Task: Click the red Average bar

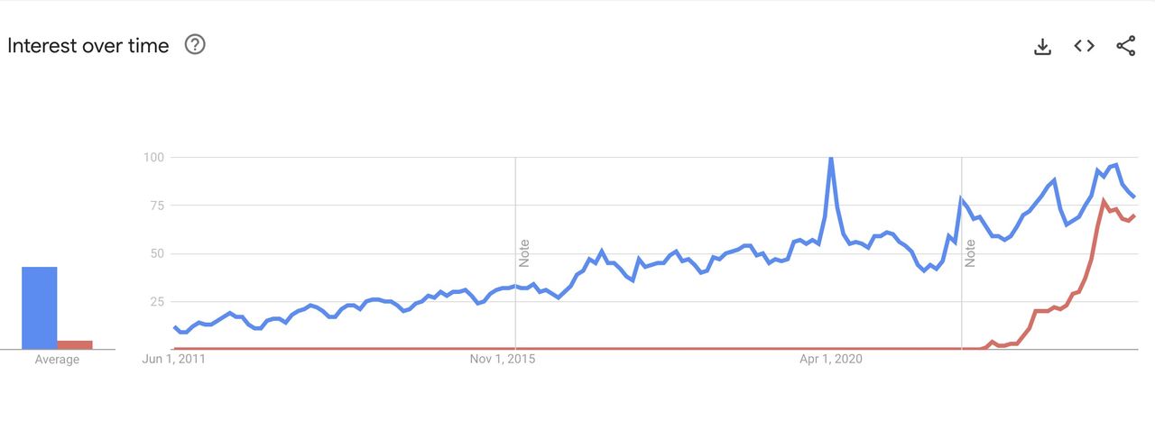Action: click(75, 344)
